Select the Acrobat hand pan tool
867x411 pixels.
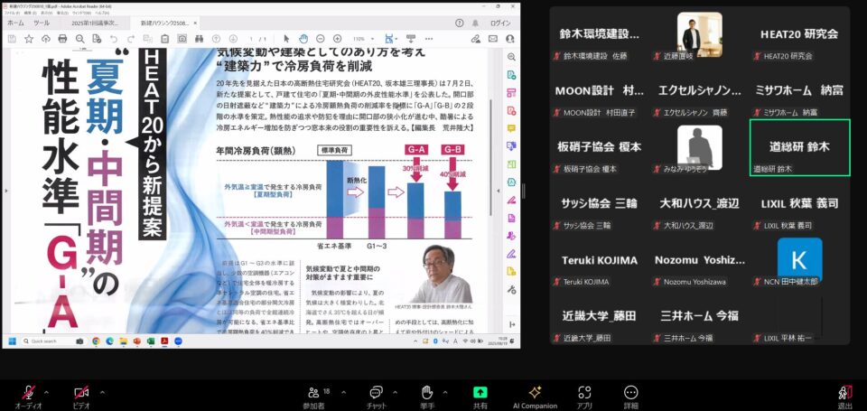coord(304,39)
